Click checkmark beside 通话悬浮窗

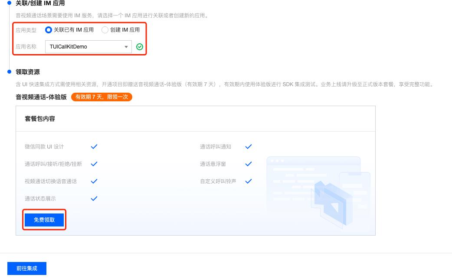pos(249,164)
